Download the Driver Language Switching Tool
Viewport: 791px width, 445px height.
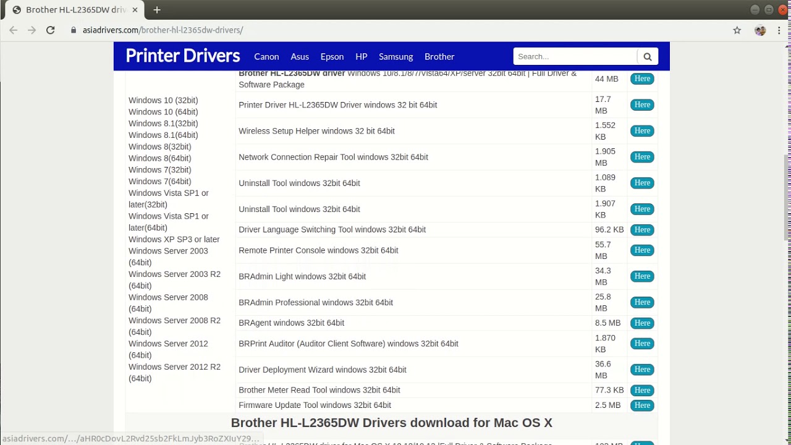pos(642,229)
